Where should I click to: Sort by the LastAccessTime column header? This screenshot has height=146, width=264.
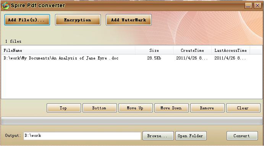click(230, 50)
